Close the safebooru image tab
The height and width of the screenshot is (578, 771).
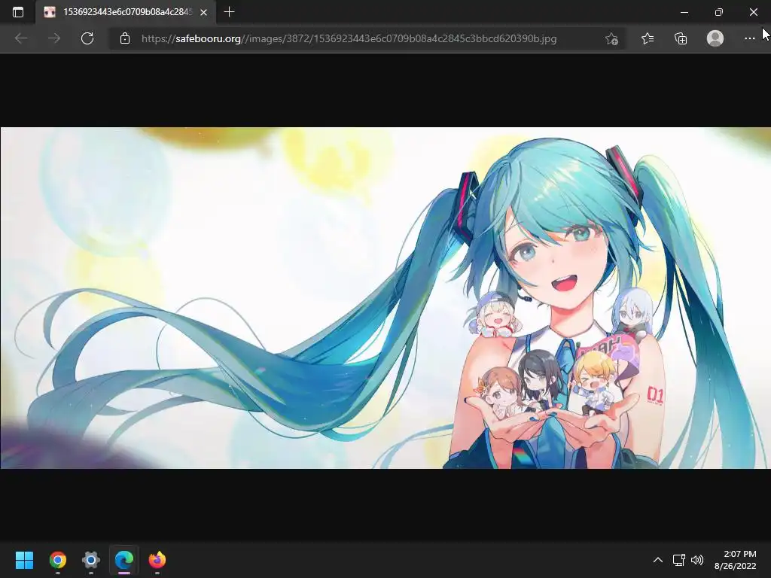pyautogui.click(x=203, y=12)
